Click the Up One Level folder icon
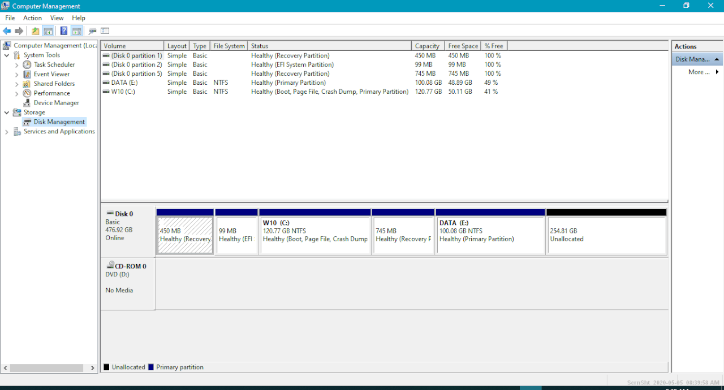 35,31
